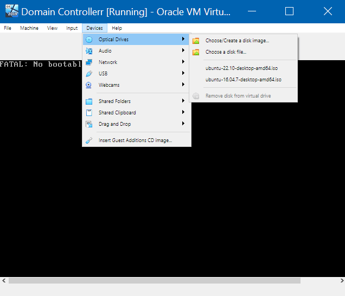Select the Optical Drives menu entry

point(136,40)
